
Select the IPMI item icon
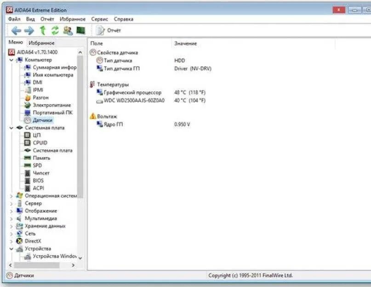[28, 90]
